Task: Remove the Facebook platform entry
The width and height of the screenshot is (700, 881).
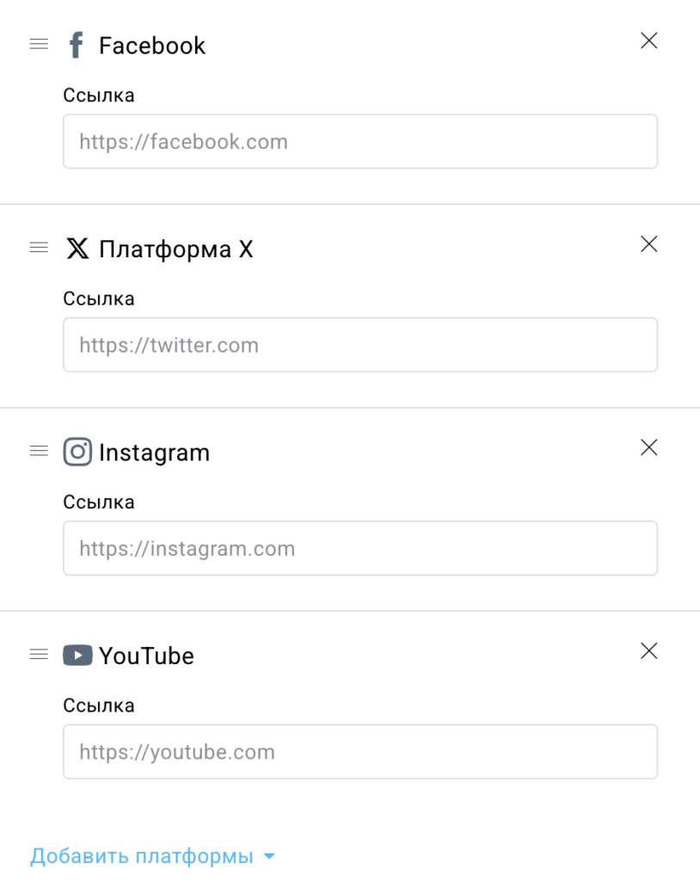Action: [x=649, y=40]
